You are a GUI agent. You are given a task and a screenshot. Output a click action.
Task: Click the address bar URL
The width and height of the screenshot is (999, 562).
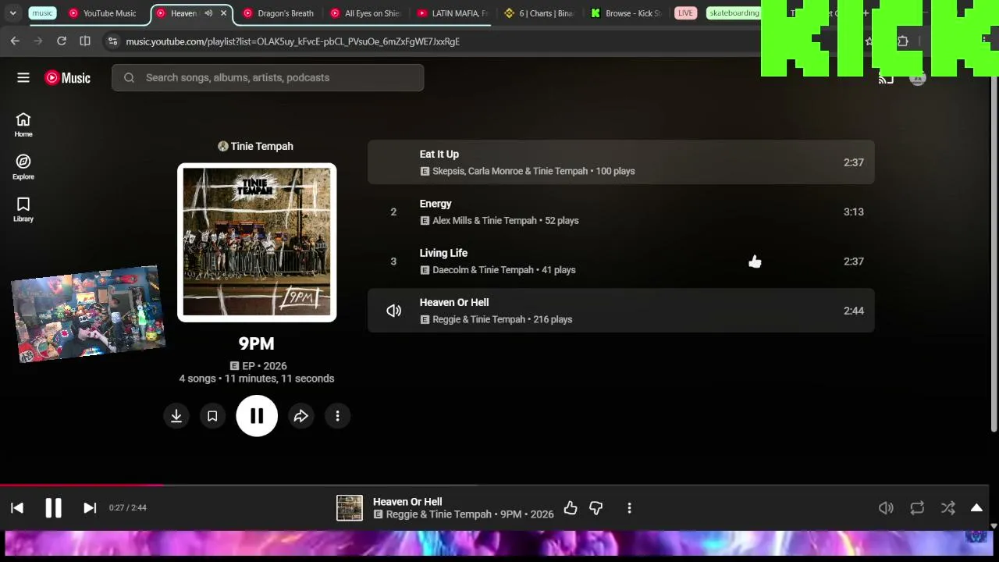[x=293, y=41]
